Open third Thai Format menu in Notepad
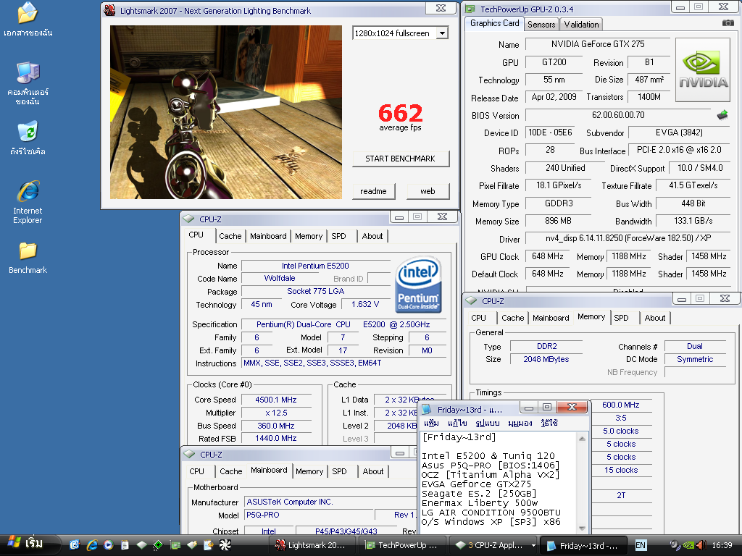This screenshot has height=556, width=742. 488,423
